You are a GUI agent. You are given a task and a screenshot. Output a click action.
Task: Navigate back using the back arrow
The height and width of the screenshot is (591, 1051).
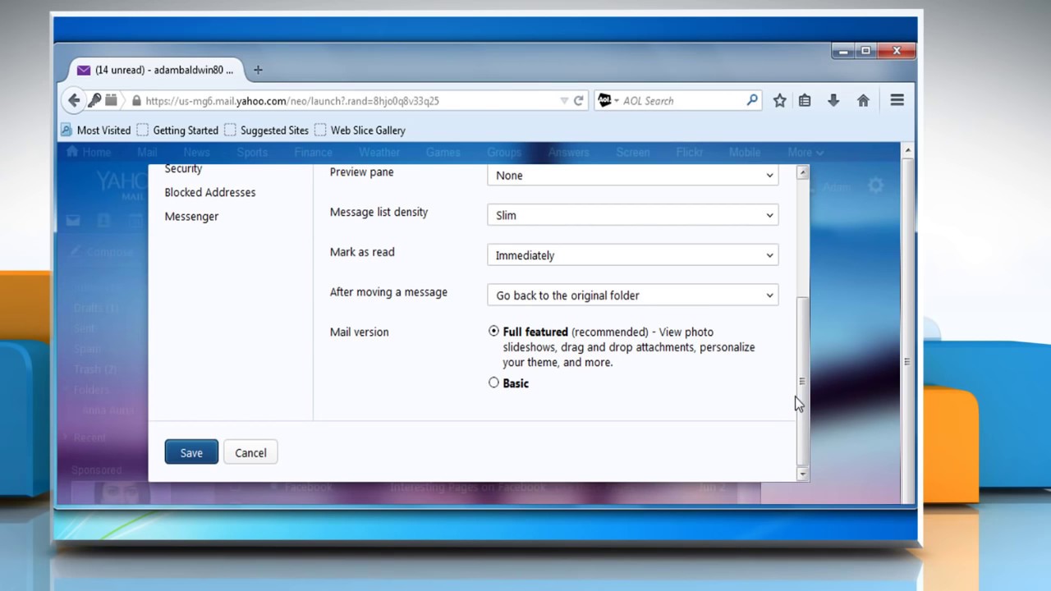[74, 100]
